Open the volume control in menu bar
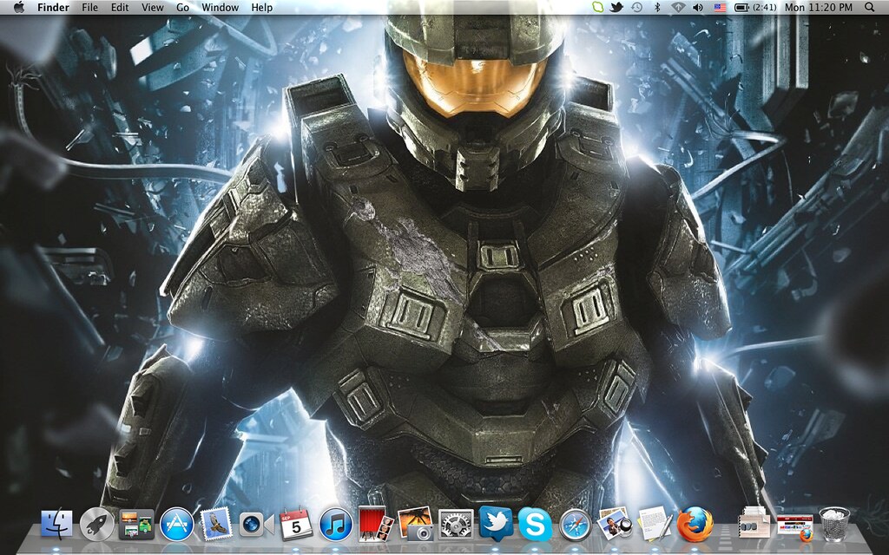The height and width of the screenshot is (555, 889). pyautogui.click(x=698, y=7)
